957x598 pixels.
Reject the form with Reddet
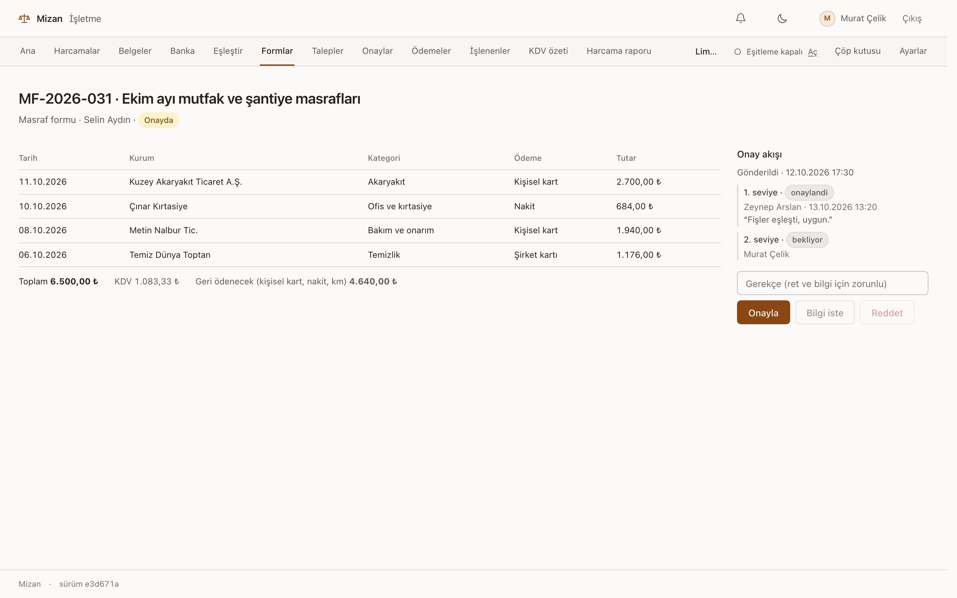(x=887, y=312)
